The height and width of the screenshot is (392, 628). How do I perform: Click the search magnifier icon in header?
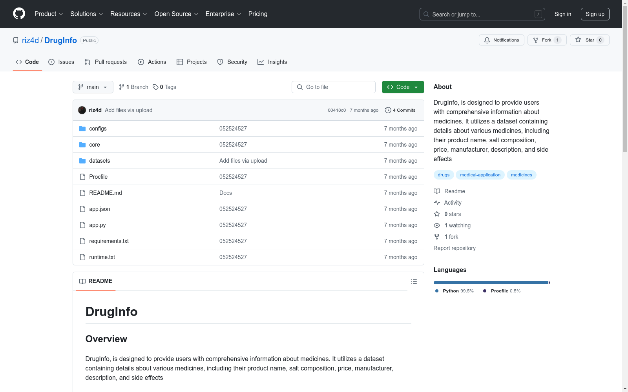pyautogui.click(x=426, y=14)
